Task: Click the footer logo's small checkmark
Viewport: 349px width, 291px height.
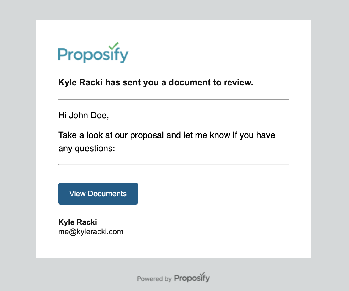Action: (203, 274)
